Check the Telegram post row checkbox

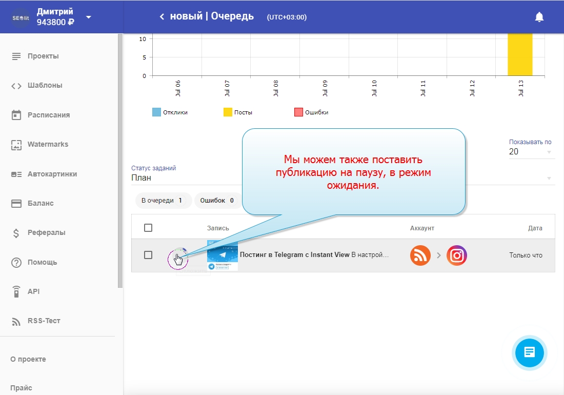pyautogui.click(x=148, y=255)
